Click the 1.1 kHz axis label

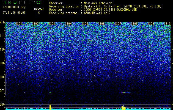2,36
